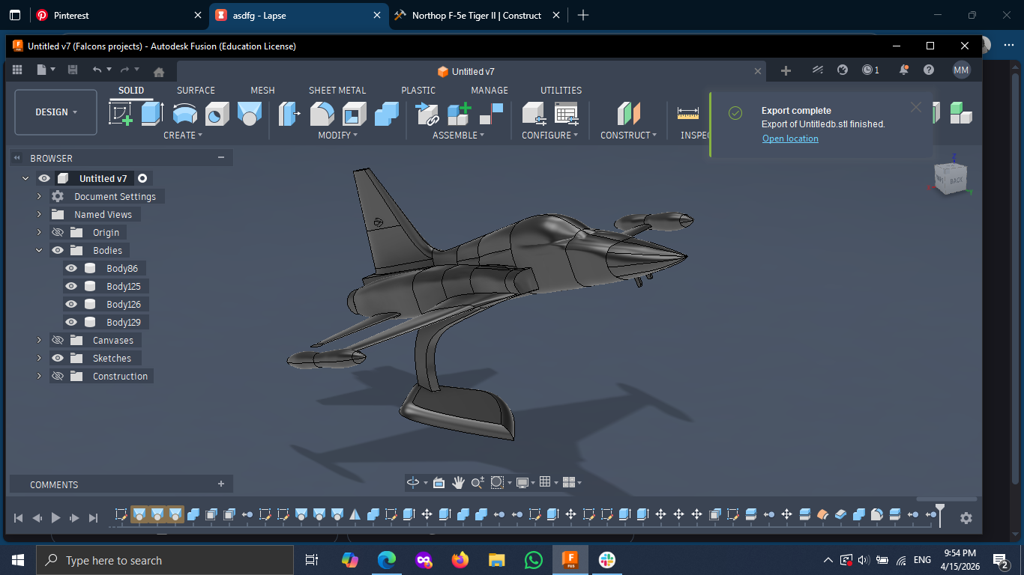Hide Body126 with its eye icon
Viewport: 1024px width, 575px height.
tap(71, 304)
